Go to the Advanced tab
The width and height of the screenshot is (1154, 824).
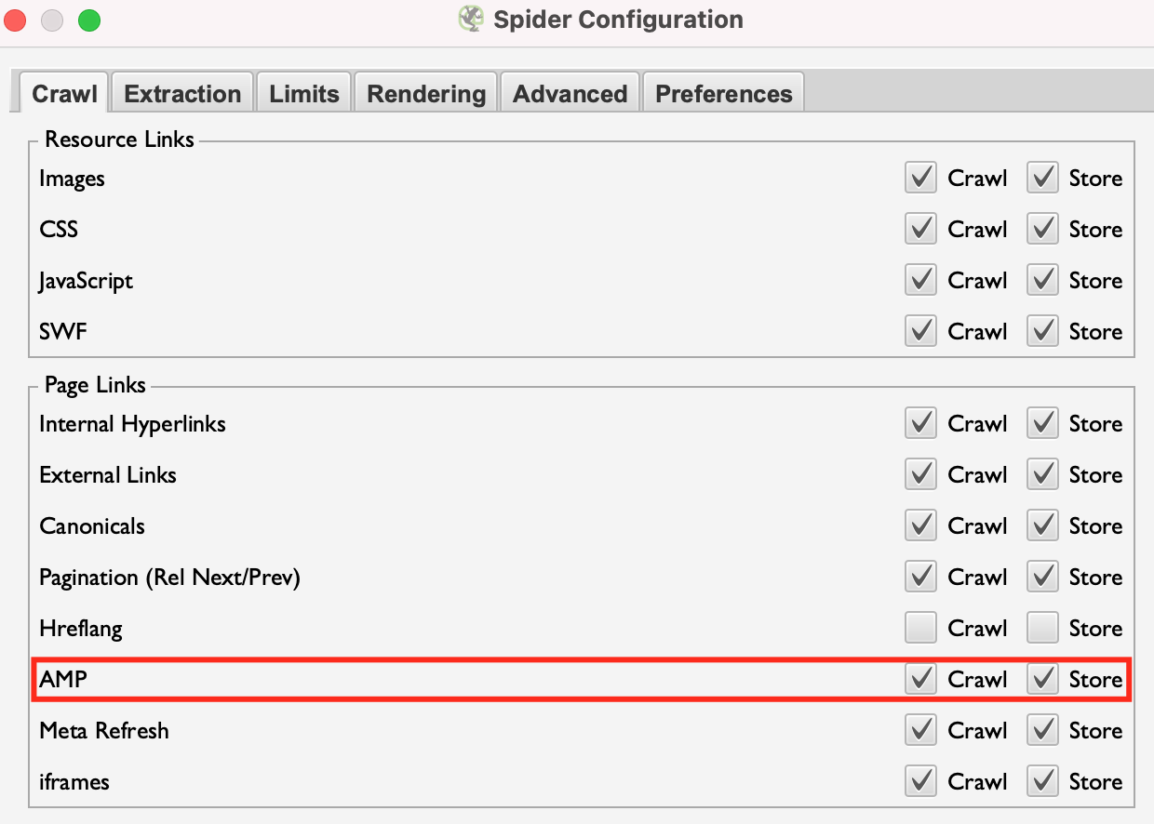(x=570, y=93)
